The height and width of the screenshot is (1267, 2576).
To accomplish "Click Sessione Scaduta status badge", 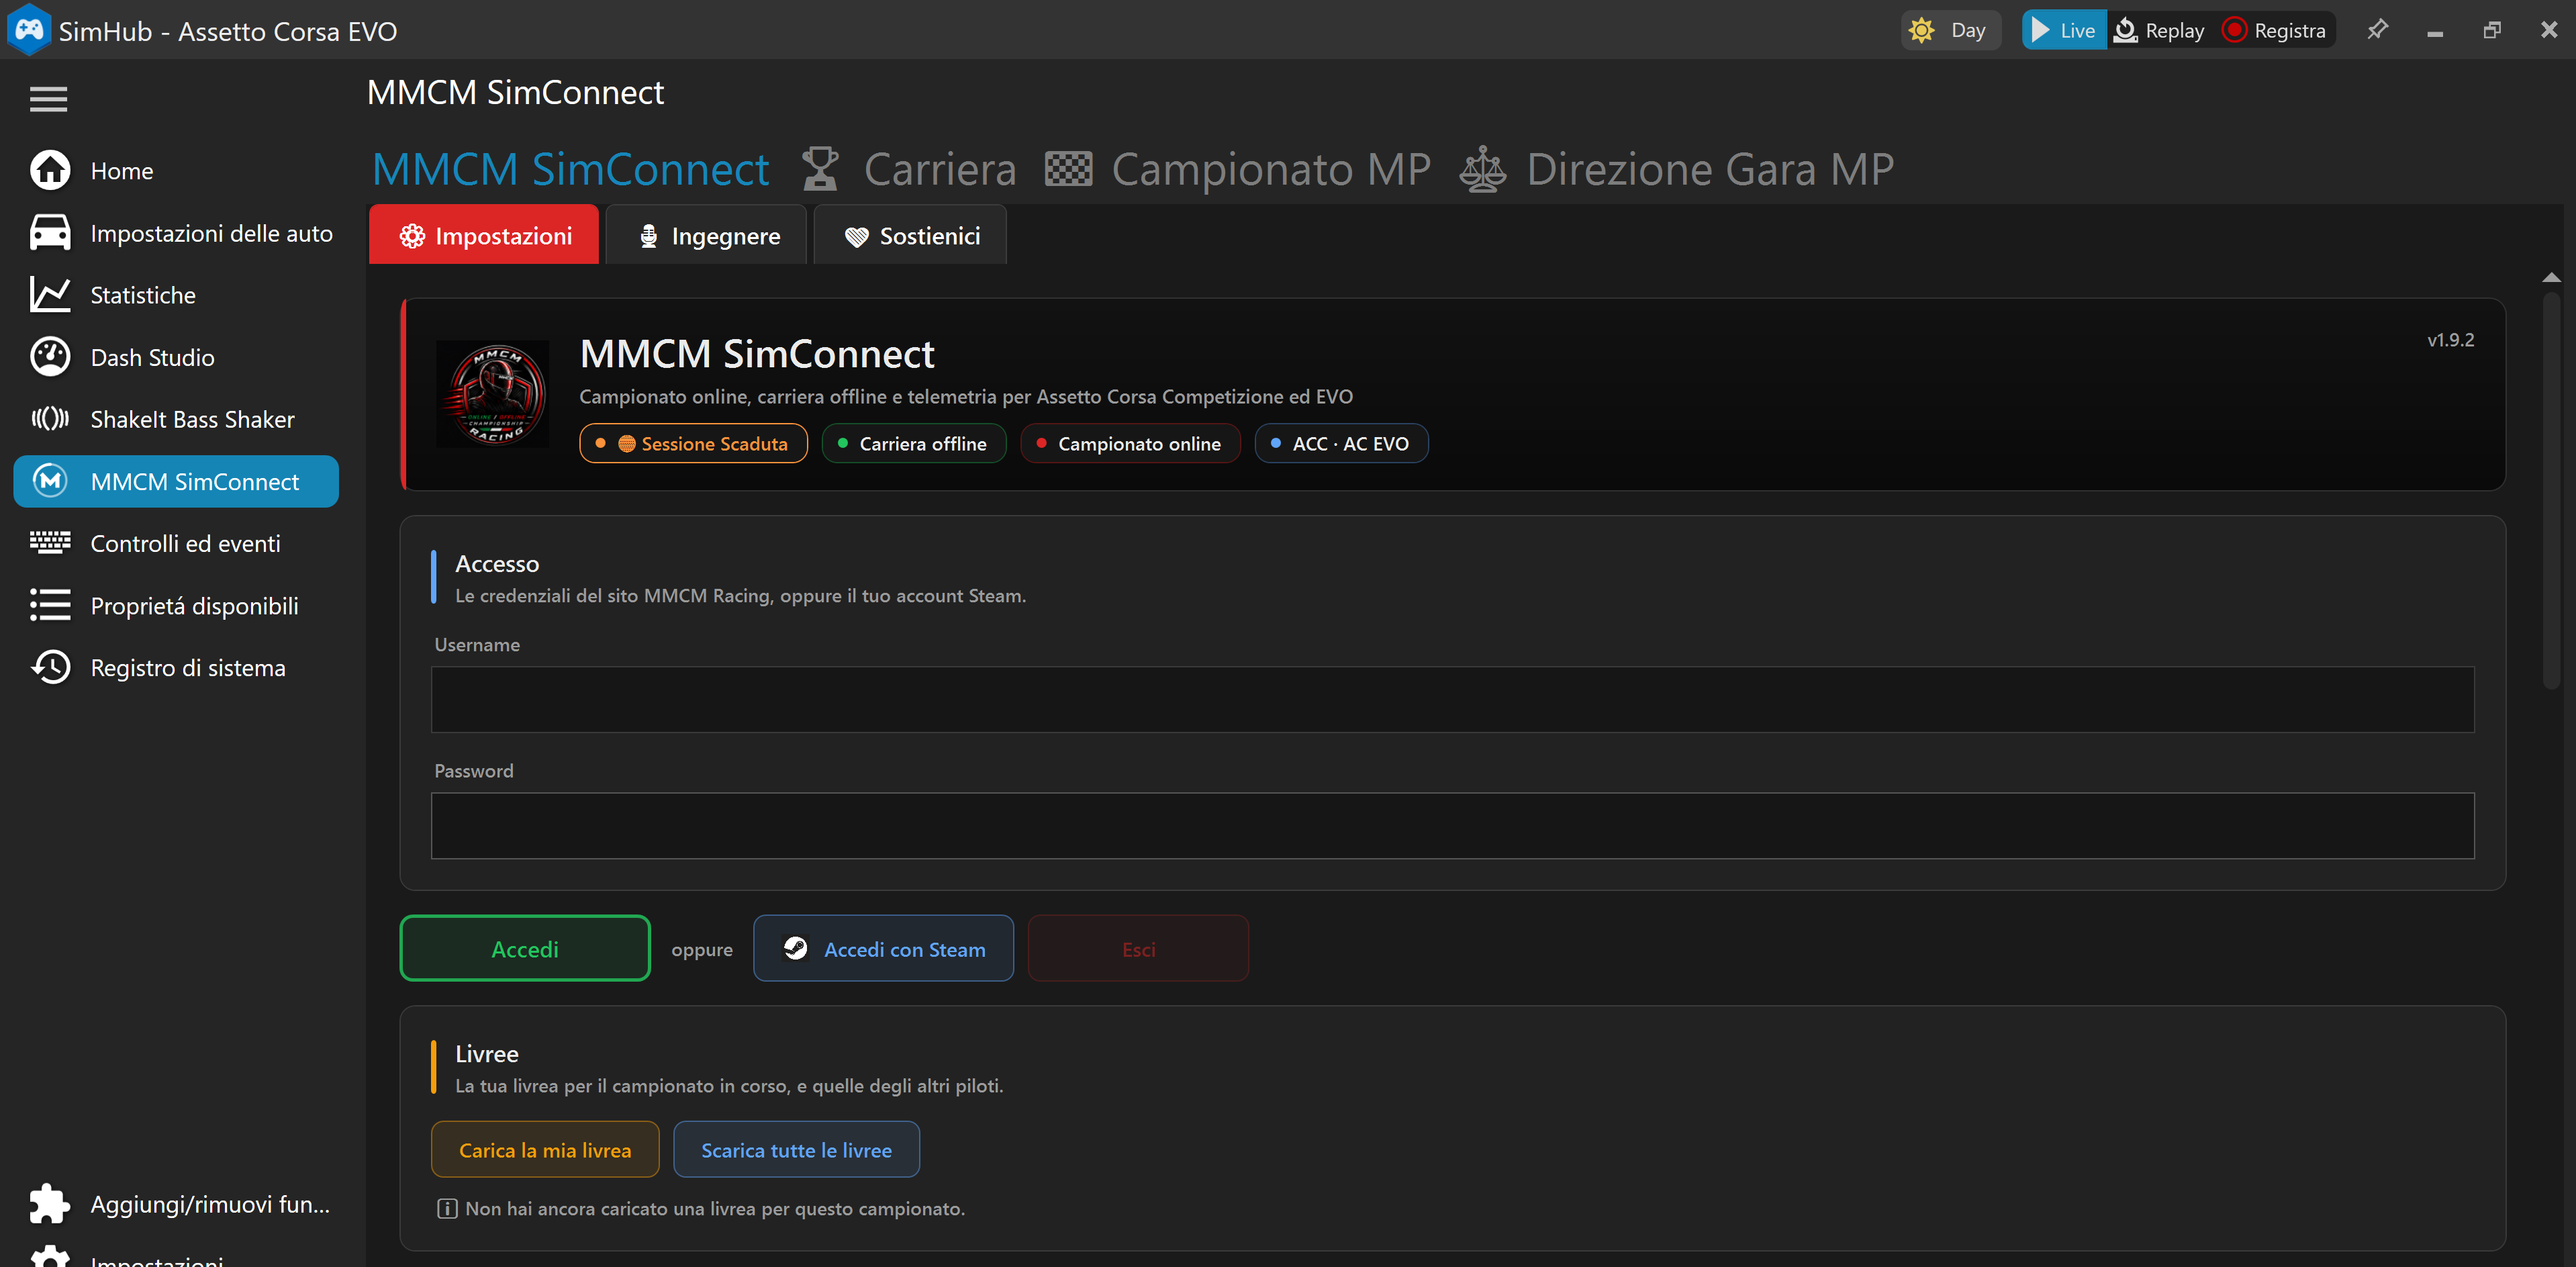I will (x=694, y=443).
